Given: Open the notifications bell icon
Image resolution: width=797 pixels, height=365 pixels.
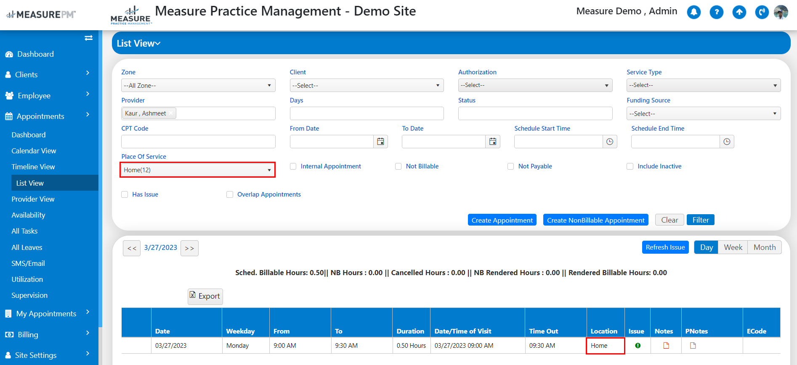Looking at the screenshot, I should [x=694, y=12].
